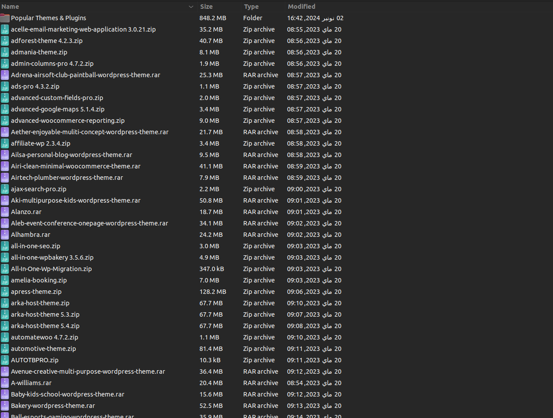The width and height of the screenshot is (553, 418).
Task: Click the 347.0 kB size value
Action: [x=212, y=269]
